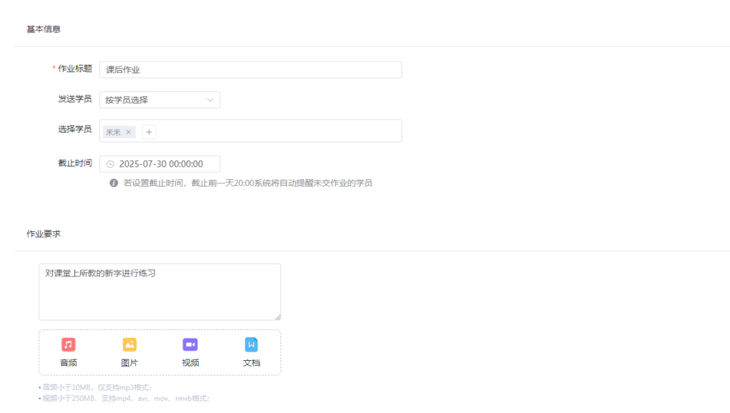This screenshot has height=413, width=730.
Task: Click the 禾禾 student tag
Action: coord(113,132)
